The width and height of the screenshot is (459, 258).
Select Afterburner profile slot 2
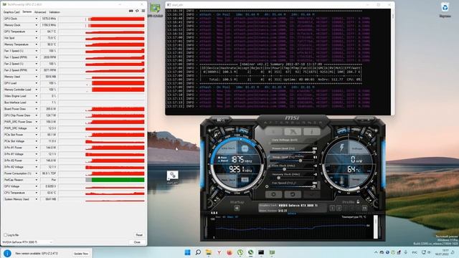point(339,209)
